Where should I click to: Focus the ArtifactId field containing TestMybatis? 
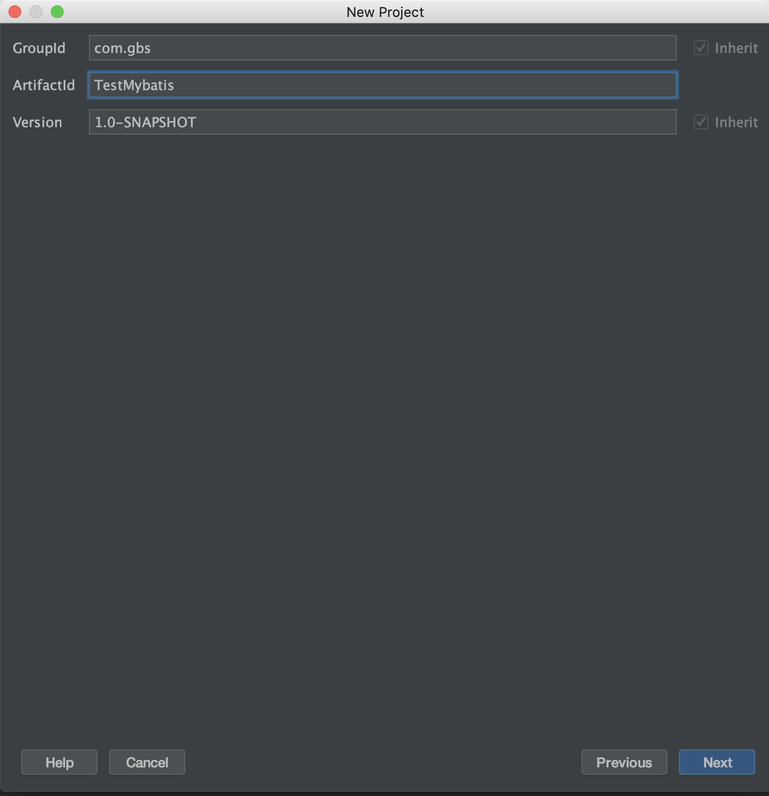[382, 85]
